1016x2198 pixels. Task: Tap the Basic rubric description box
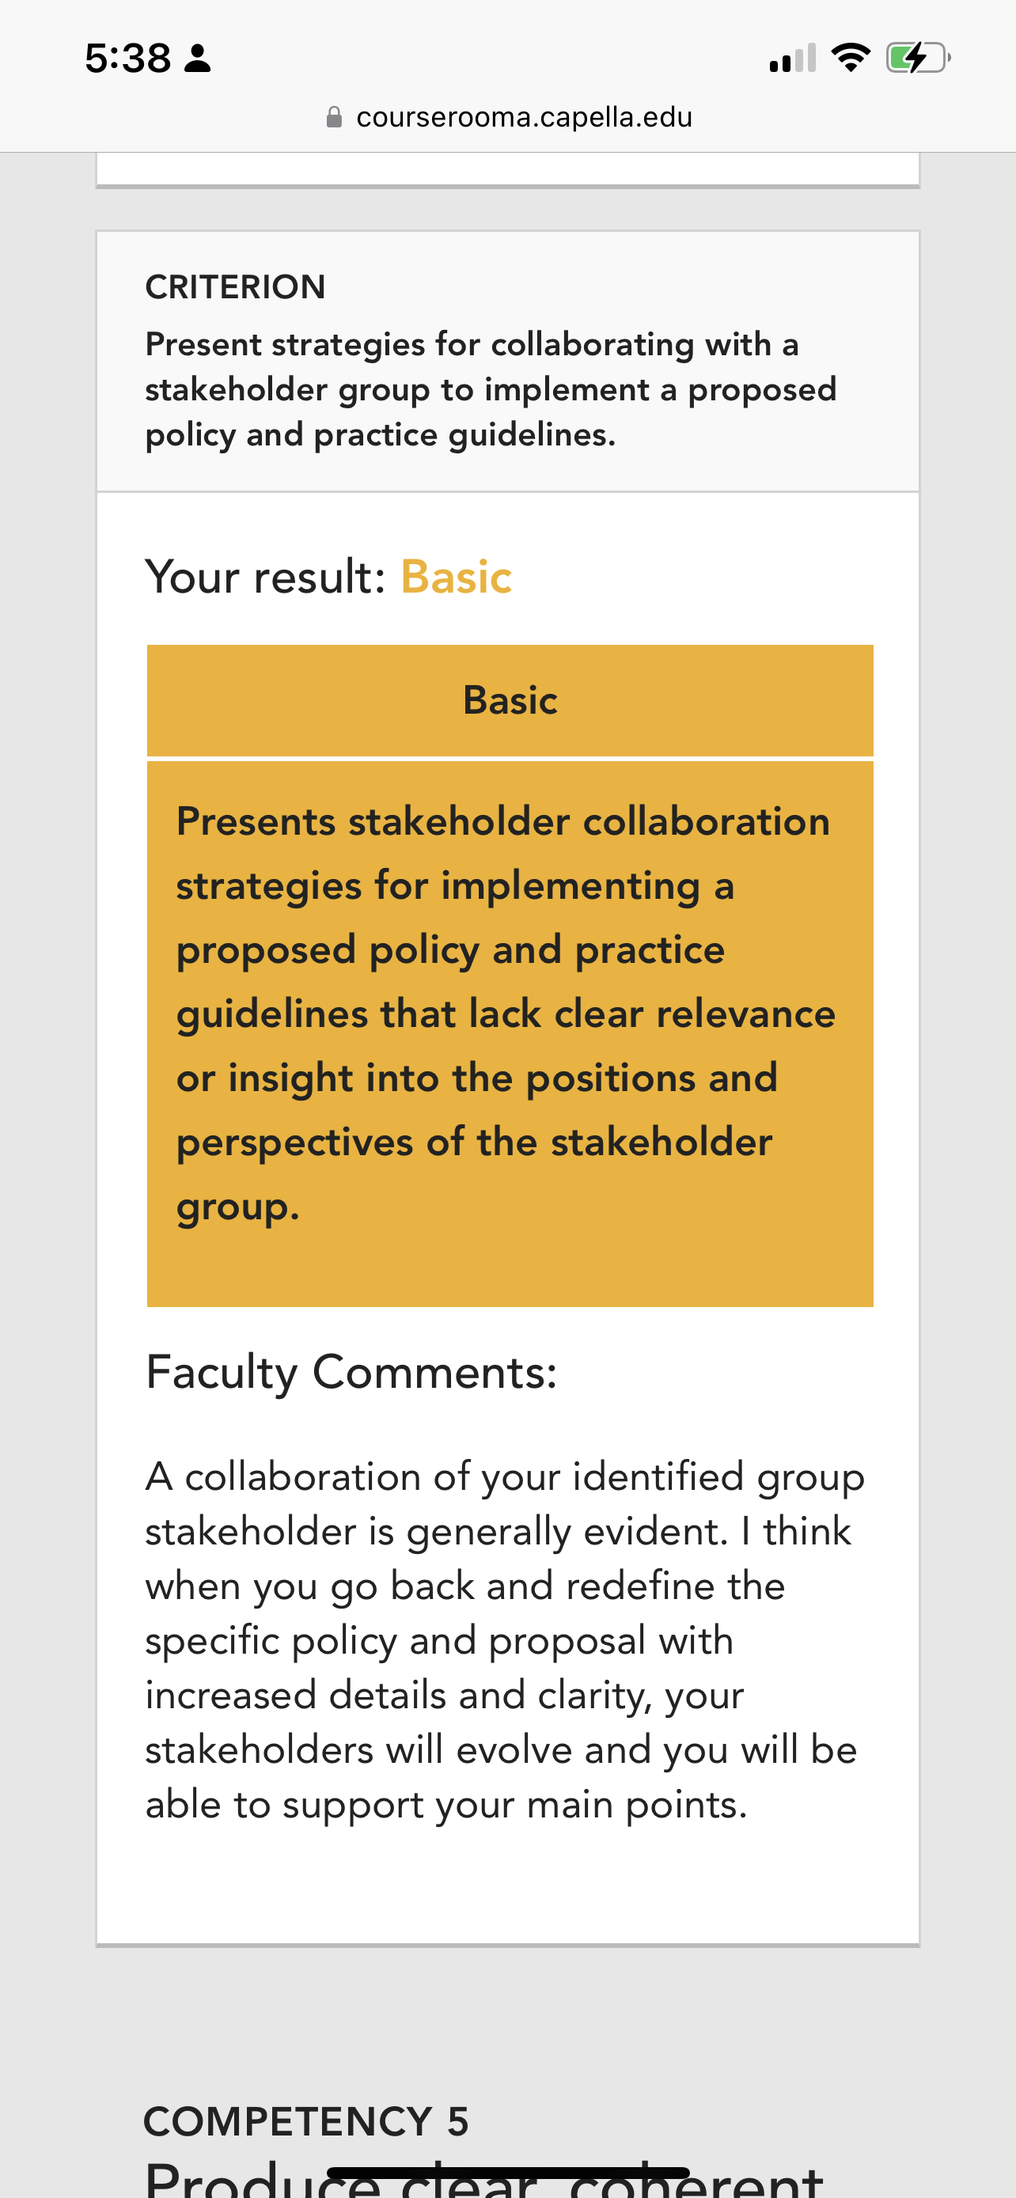[510, 1033]
